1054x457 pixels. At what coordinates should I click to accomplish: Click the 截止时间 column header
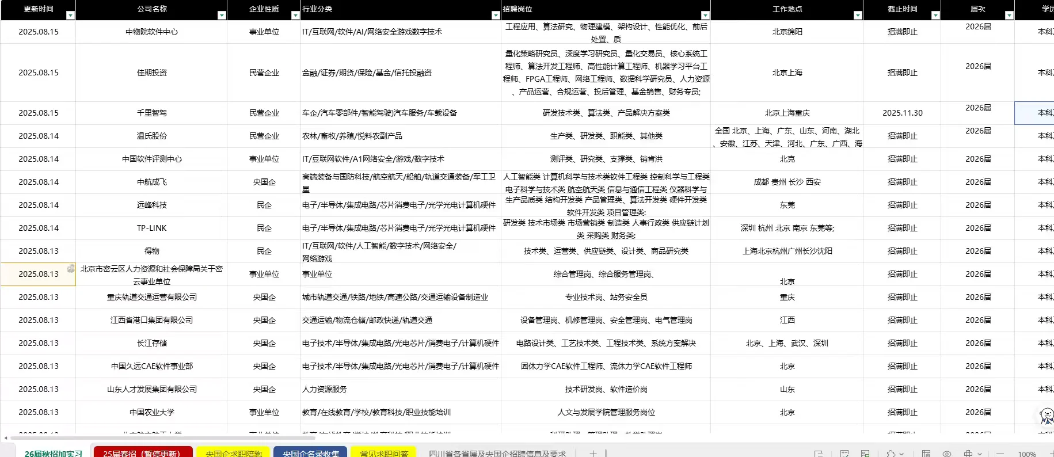click(x=903, y=9)
